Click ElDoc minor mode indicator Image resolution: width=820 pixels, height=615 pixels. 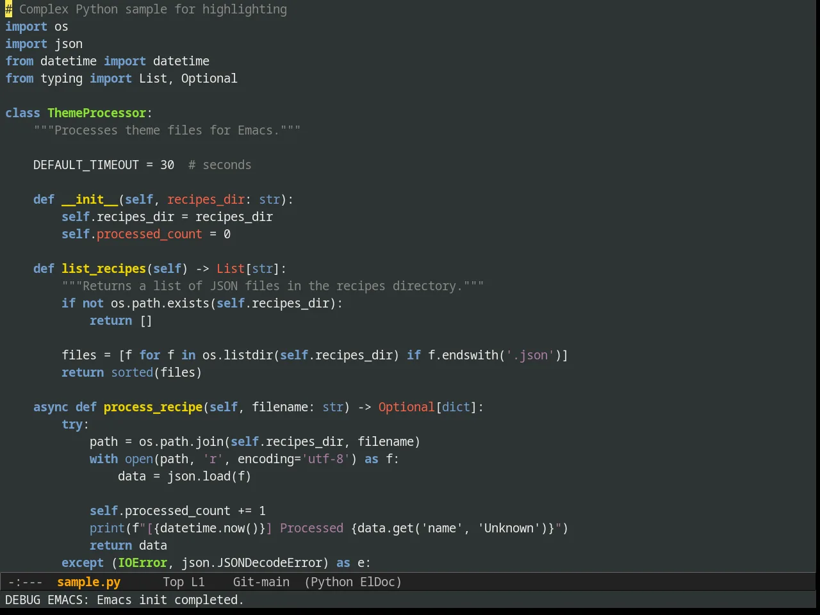click(377, 582)
